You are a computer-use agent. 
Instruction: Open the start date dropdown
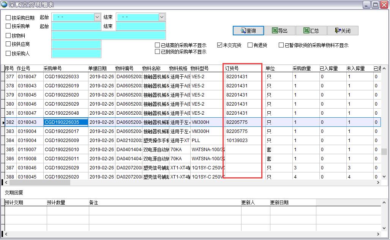point(97,17)
